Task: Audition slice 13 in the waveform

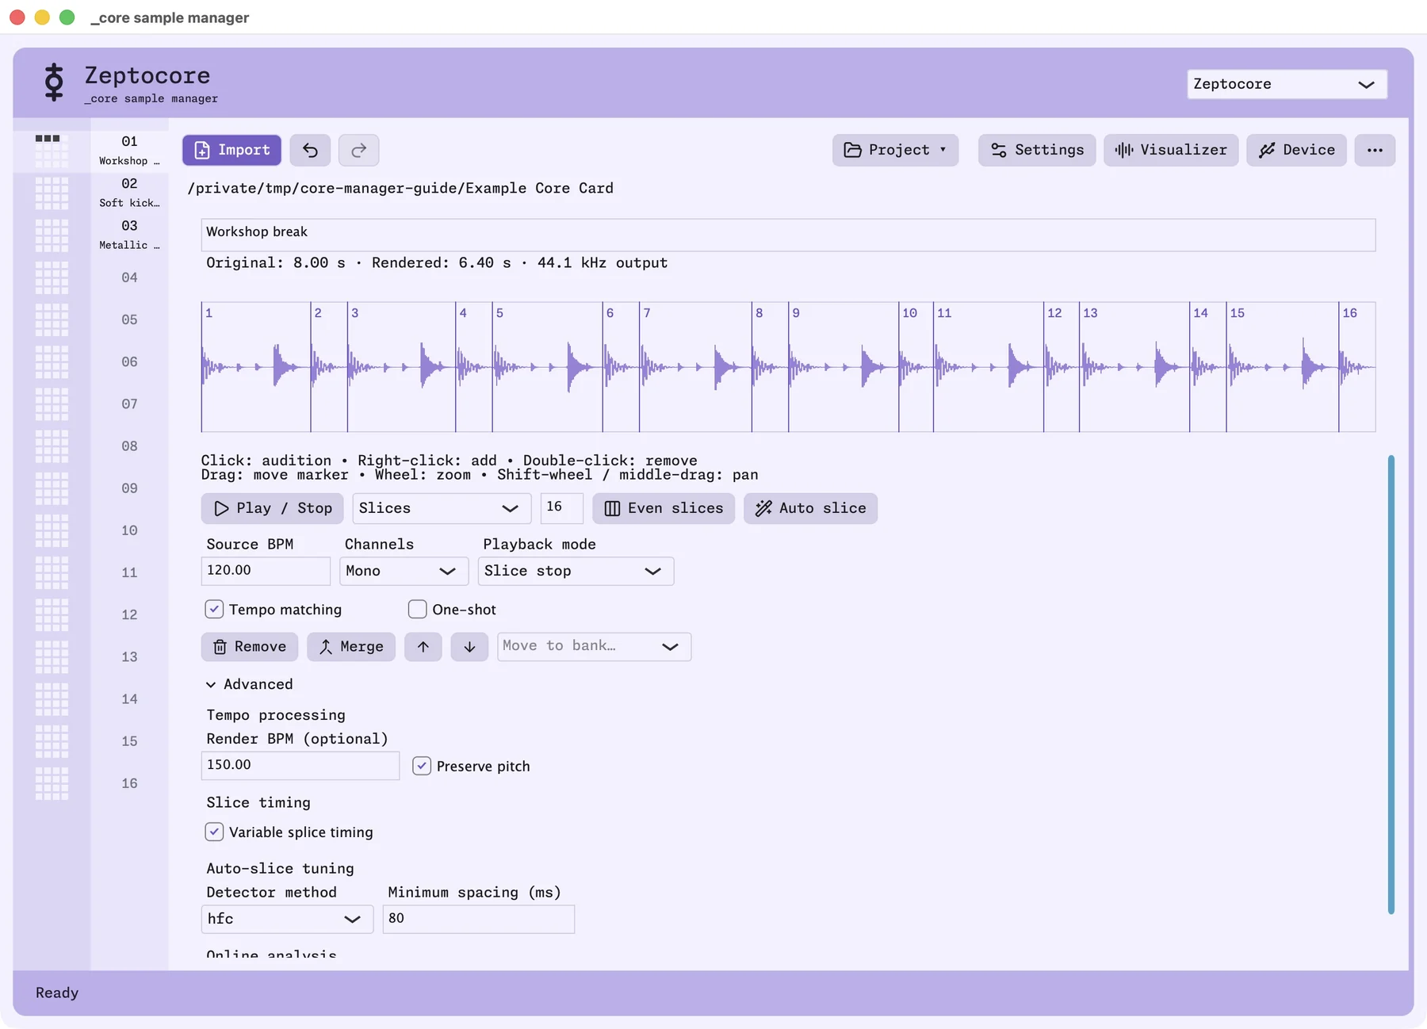Action: tap(1134, 367)
